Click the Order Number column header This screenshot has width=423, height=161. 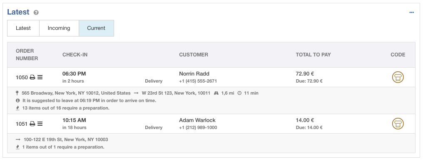pos(27,55)
